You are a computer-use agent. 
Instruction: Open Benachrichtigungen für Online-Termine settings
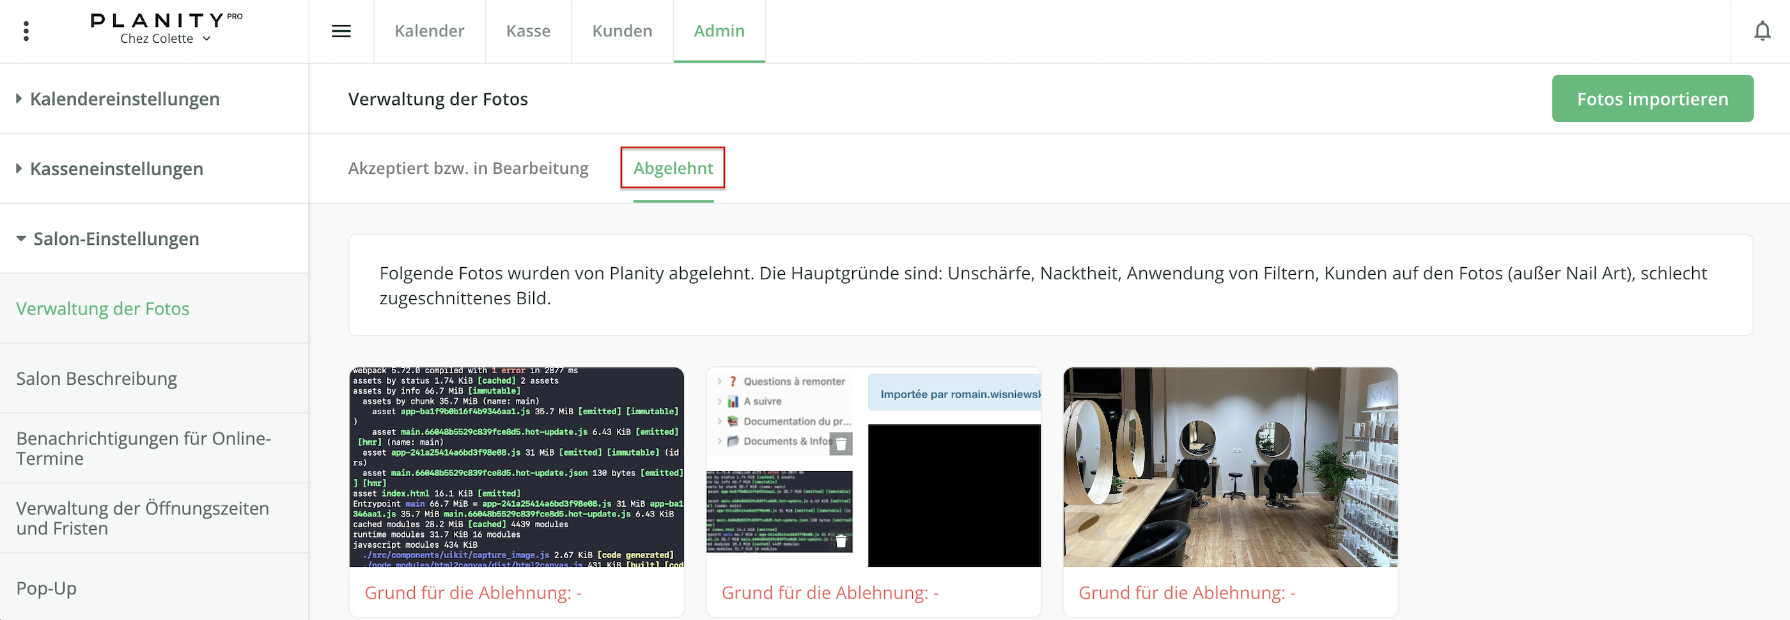pos(143,448)
